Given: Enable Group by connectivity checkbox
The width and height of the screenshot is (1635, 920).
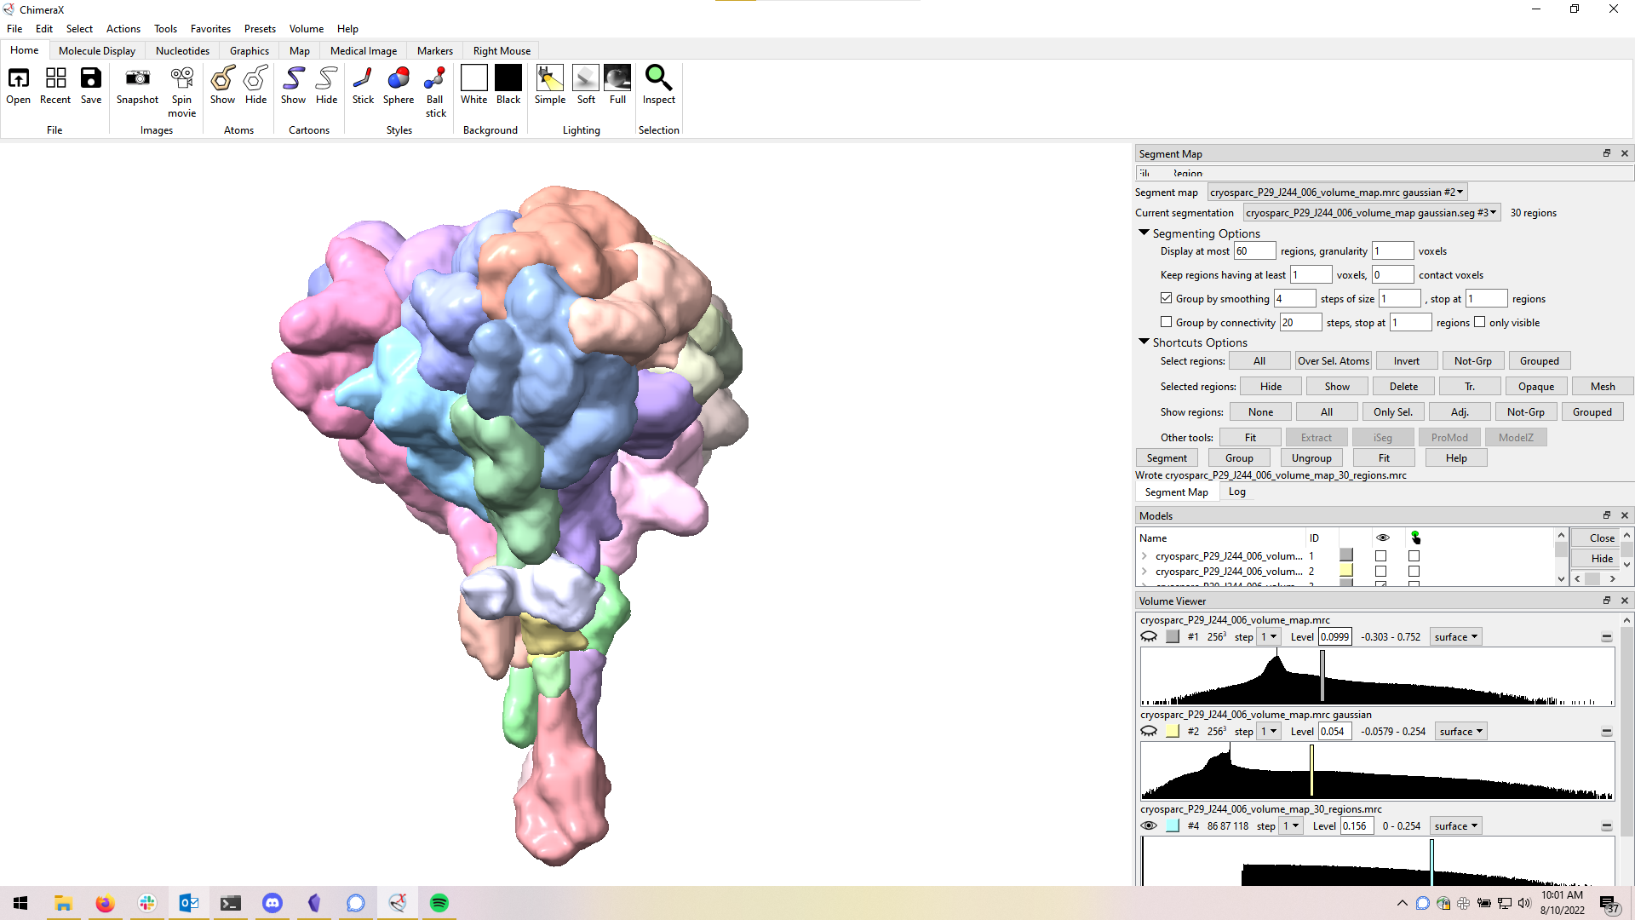Looking at the screenshot, I should (x=1167, y=322).
